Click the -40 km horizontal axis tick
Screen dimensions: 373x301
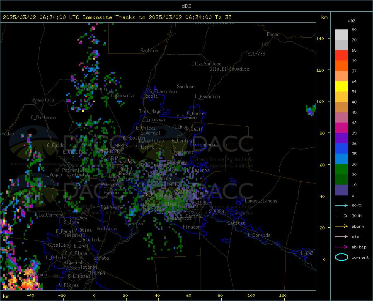coord(30,296)
